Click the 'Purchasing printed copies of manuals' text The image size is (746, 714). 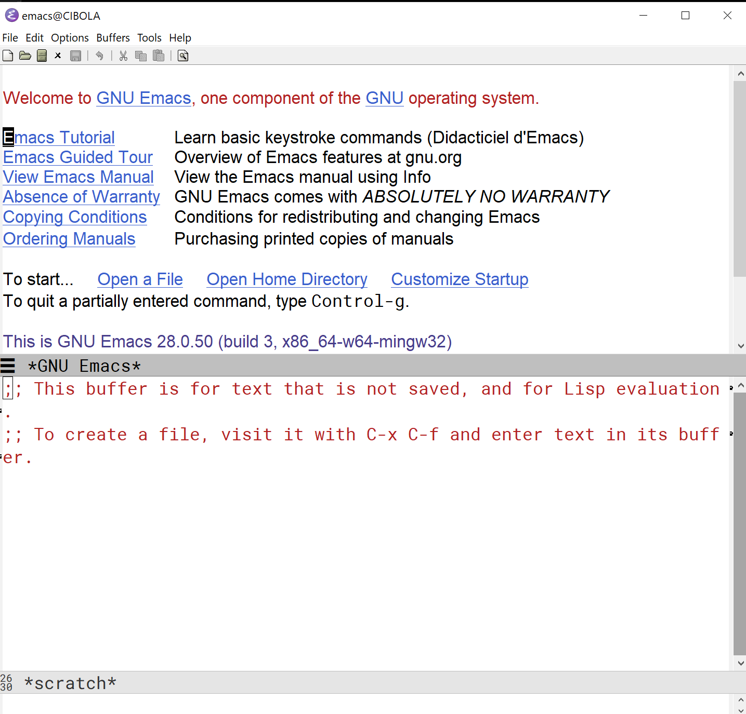click(314, 239)
